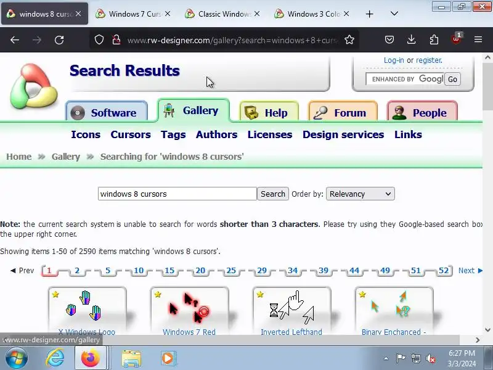The height and width of the screenshot is (370, 493).
Task: Open Windows Explorer folder on taskbar
Action: point(131,358)
